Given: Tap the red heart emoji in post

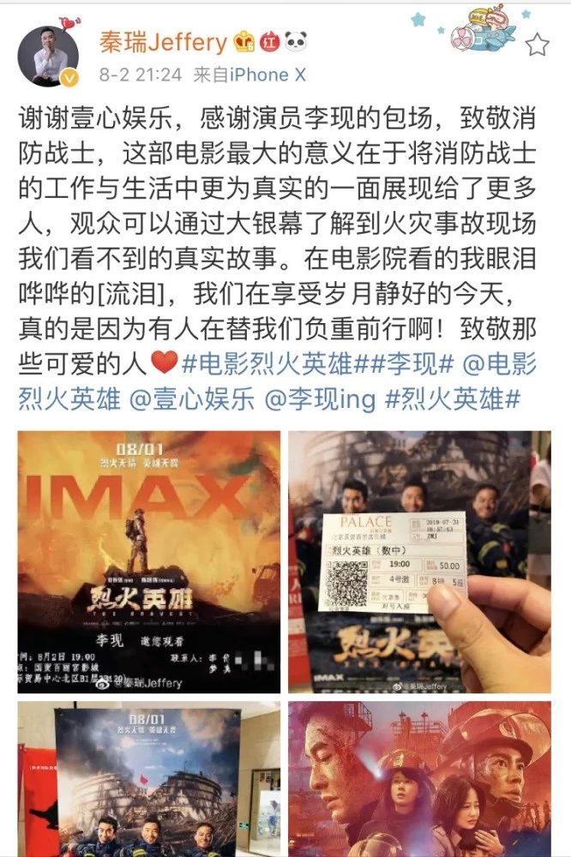Looking at the screenshot, I should pyautogui.click(x=165, y=363).
